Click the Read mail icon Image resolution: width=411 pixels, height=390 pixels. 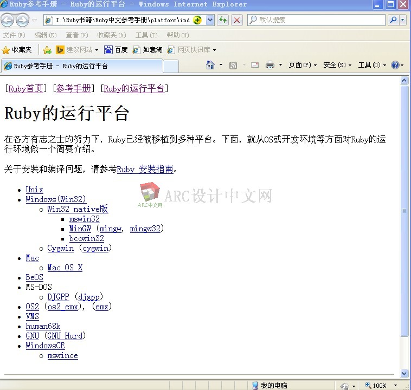click(255, 64)
